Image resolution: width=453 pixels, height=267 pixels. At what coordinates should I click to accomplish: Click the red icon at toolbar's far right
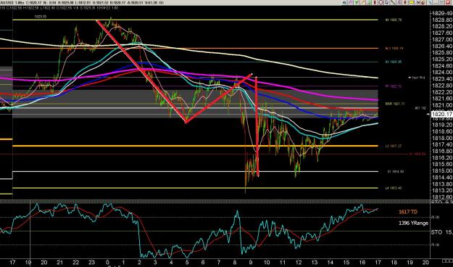tap(447, 2)
